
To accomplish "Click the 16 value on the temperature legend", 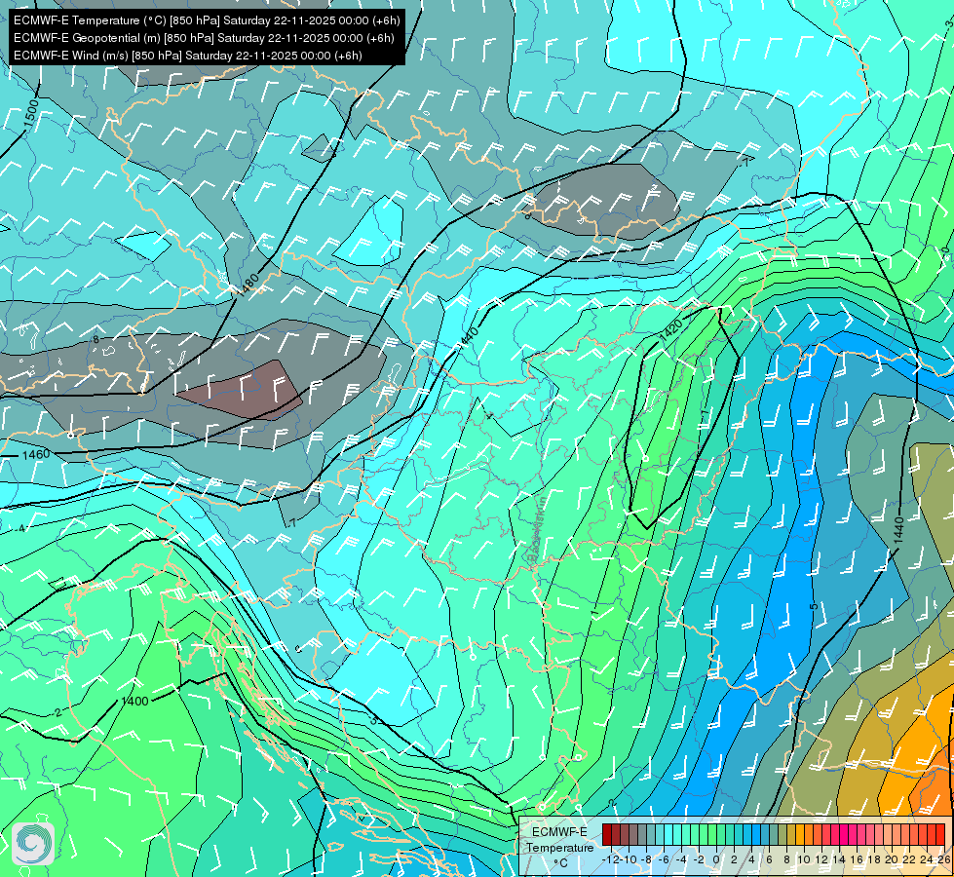I will 857,860.
